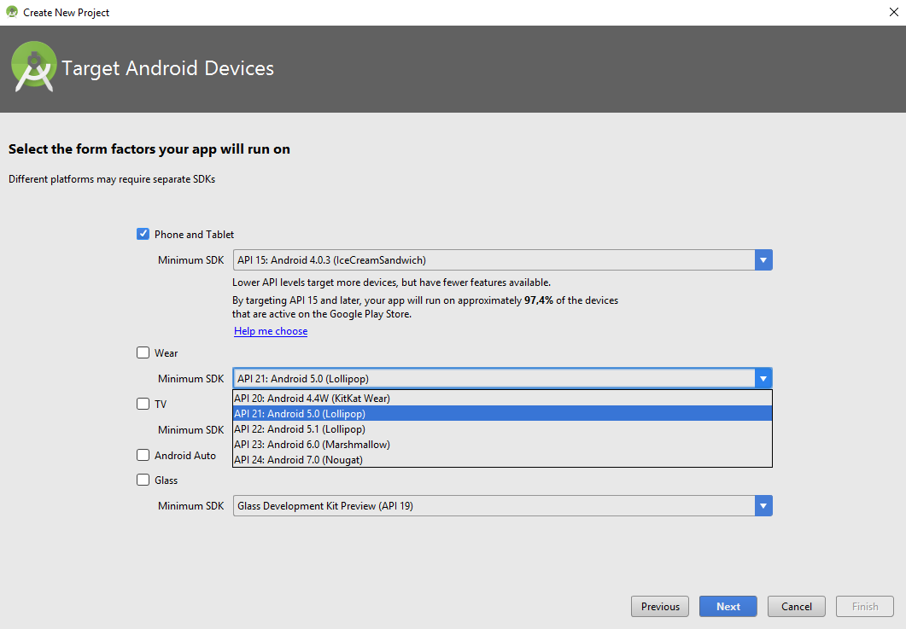The width and height of the screenshot is (906, 629).
Task: Select API 21: Android 5.0 (Lollipop) option
Action: point(502,414)
